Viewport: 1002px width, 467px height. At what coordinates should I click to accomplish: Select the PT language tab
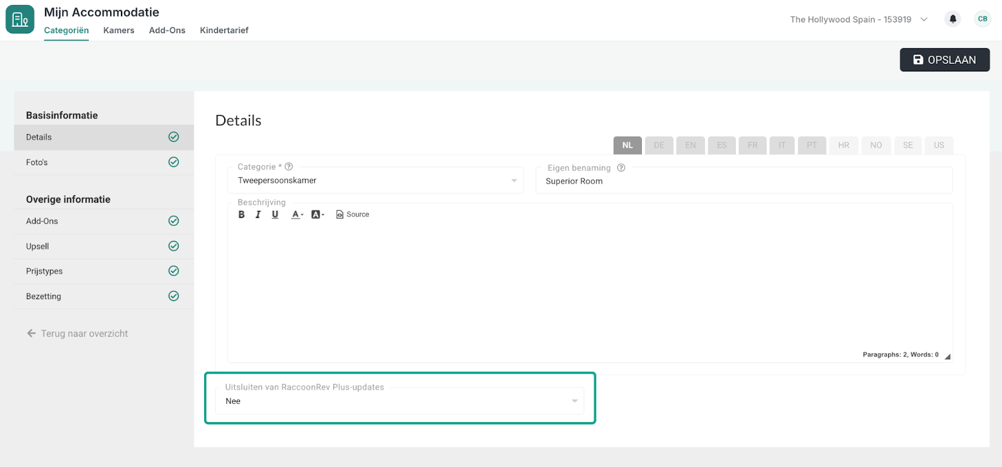(x=812, y=145)
